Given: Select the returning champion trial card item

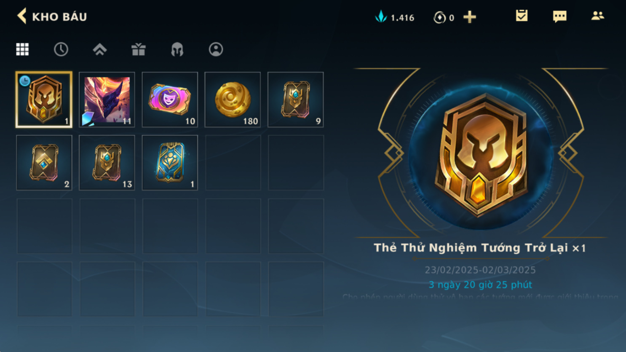Looking at the screenshot, I should (x=44, y=99).
